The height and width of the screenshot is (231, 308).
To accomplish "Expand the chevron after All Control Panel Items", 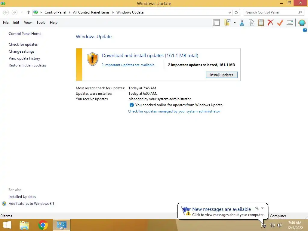I will (x=113, y=12).
